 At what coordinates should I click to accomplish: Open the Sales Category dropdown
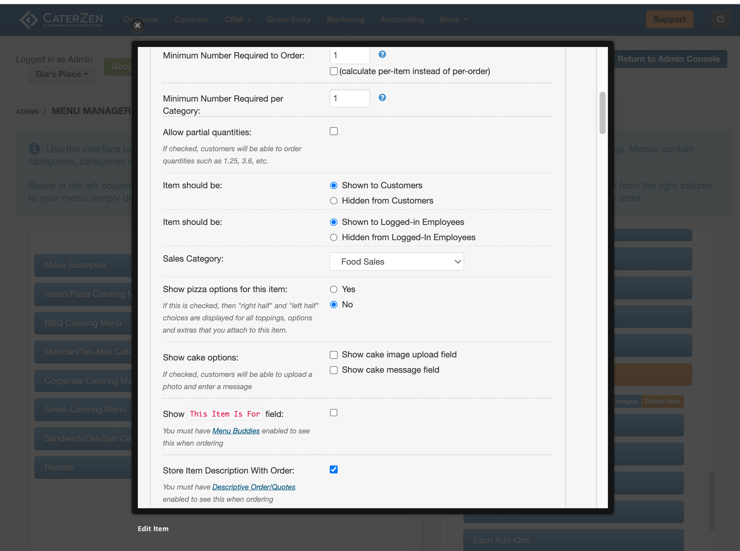(x=397, y=262)
